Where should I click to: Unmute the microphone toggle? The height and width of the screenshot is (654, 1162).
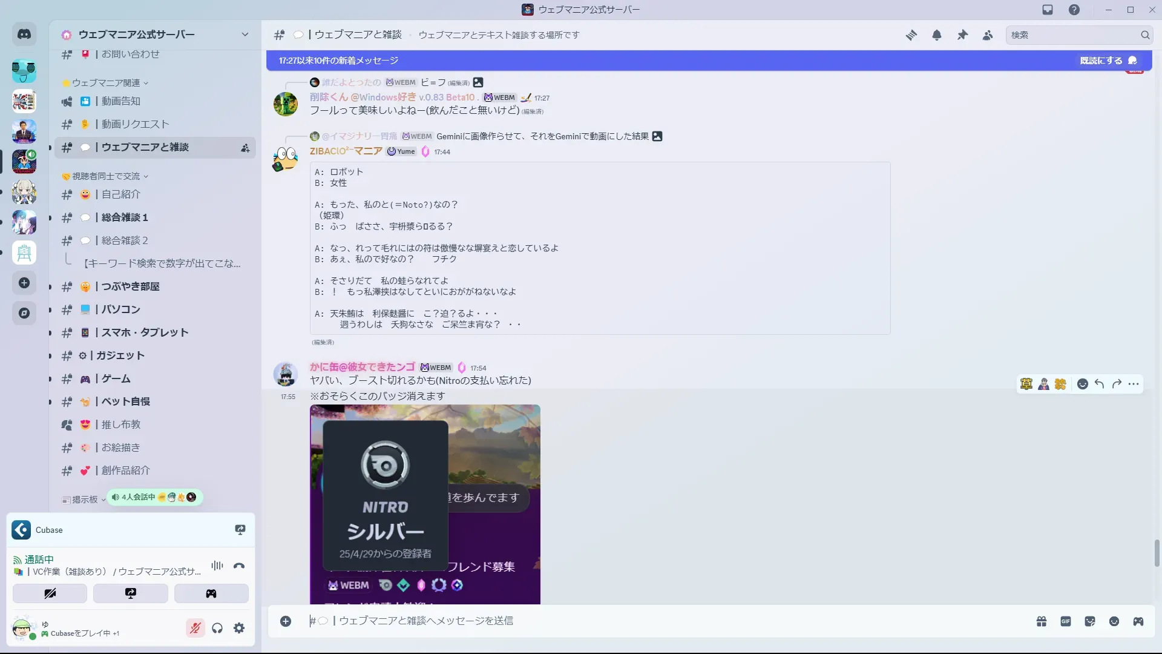coord(195,628)
